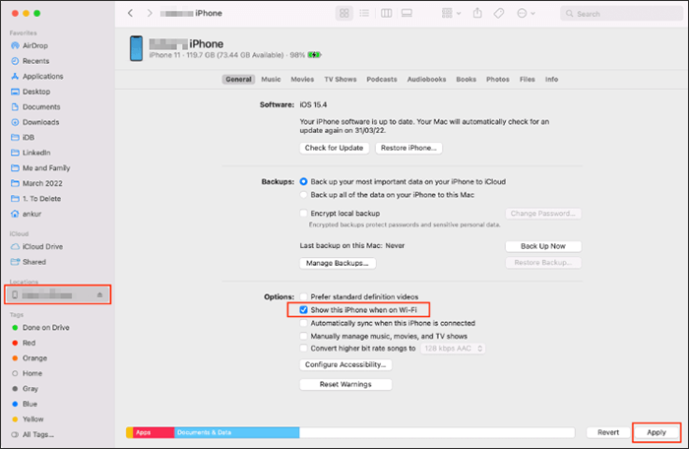Open Me and Family folder
Screen dimensions: 689x449
[x=46, y=168]
